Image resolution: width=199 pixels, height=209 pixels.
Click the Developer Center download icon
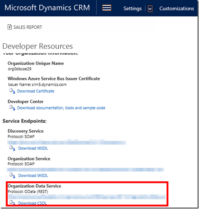click(x=12, y=108)
